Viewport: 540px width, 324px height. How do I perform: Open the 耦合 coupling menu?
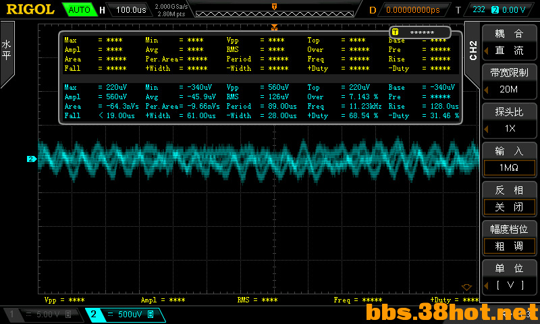(509, 33)
